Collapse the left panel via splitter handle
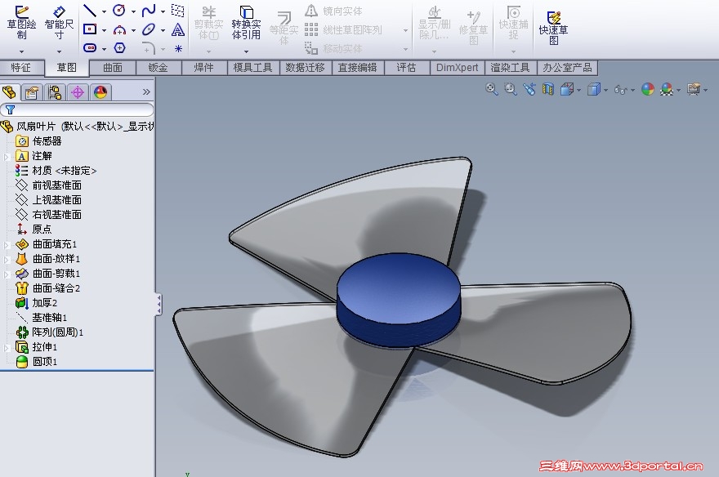Image resolution: width=719 pixels, height=477 pixels. [x=159, y=305]
